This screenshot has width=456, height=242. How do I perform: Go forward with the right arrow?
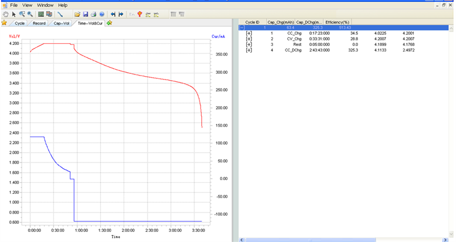[121, 14]
